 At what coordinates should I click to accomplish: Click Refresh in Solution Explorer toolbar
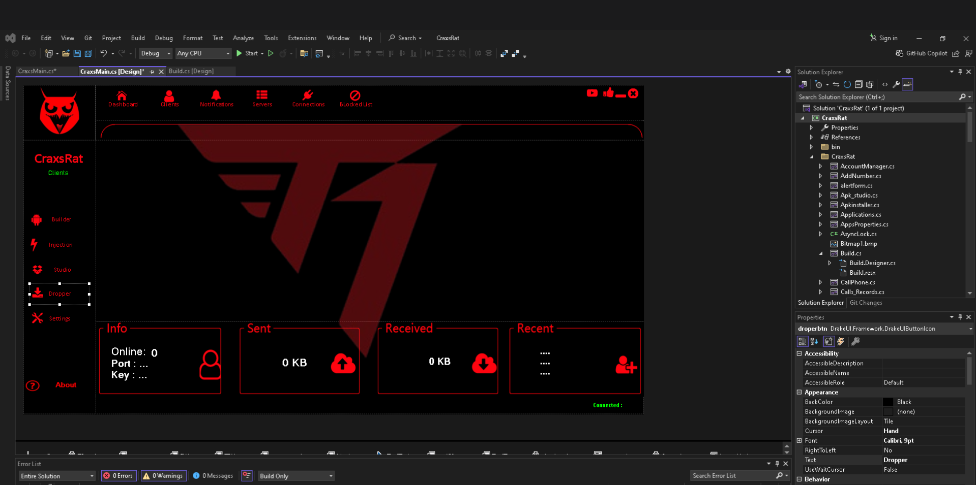(847, 84)
